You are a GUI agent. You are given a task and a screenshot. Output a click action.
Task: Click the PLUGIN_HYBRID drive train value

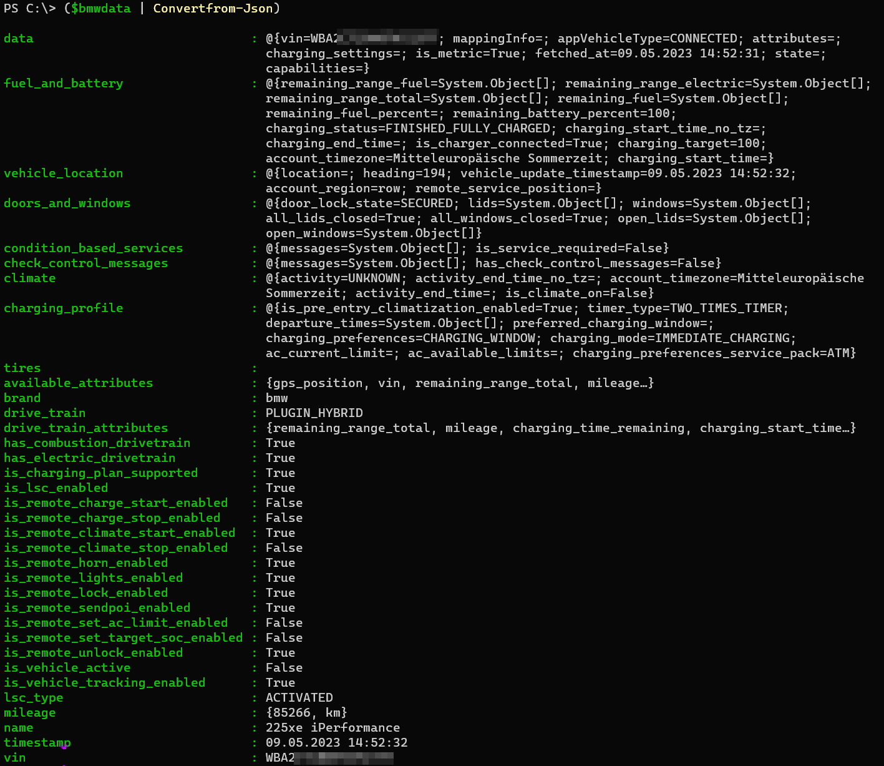pyautogui.click(x=314, y=413)
